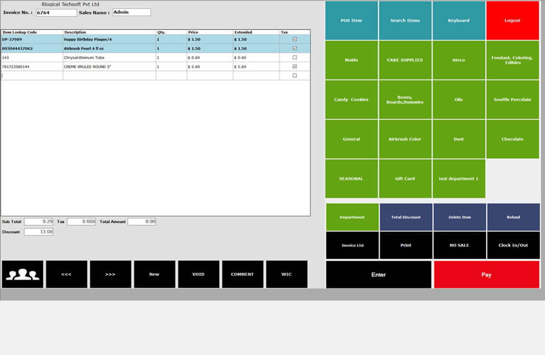The image size is (545, 355).
Task: Click the customers group icon button
Action: pyautogui.click(x=22, y=274)
